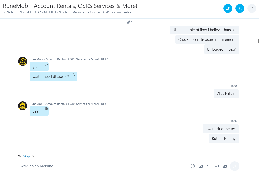
Task: Click 'SIST SETT FOR 12 MINUTTER SIDEN' status
Action: 44,12
